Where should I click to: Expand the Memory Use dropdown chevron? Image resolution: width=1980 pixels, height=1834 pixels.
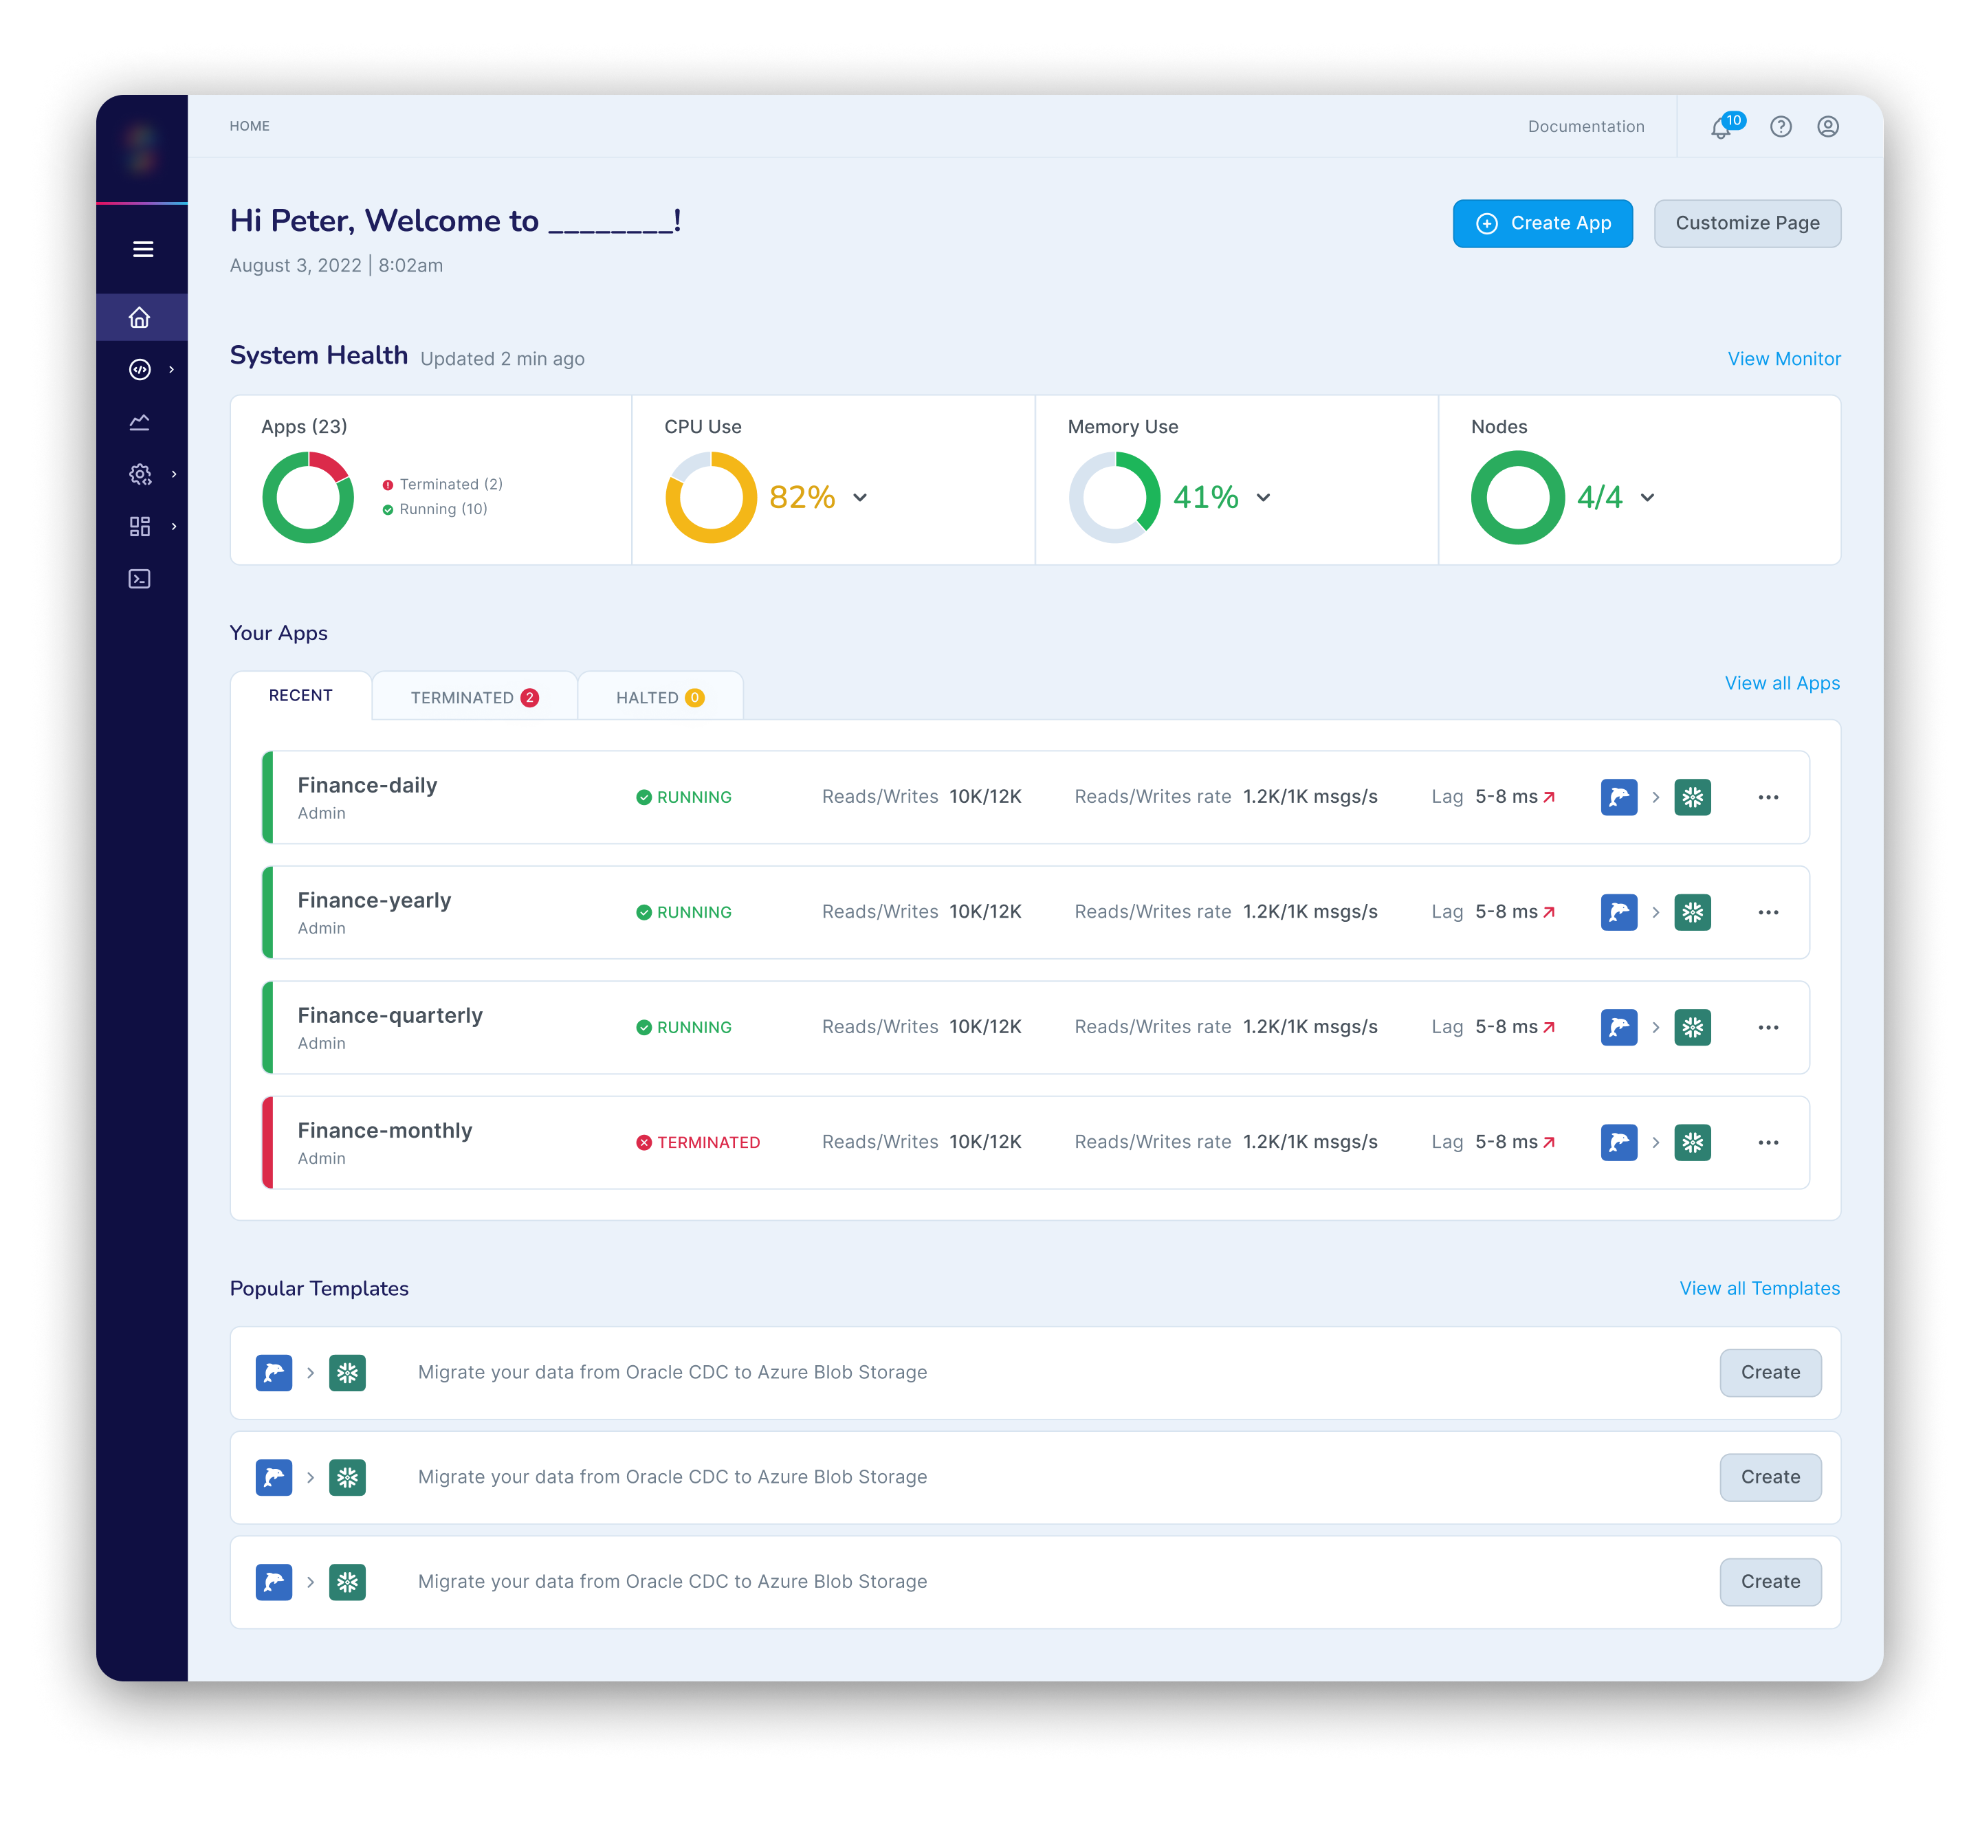[1262, 497]
